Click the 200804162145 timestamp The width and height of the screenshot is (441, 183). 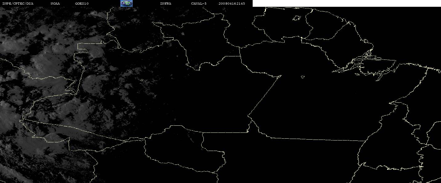click(232, 3)
